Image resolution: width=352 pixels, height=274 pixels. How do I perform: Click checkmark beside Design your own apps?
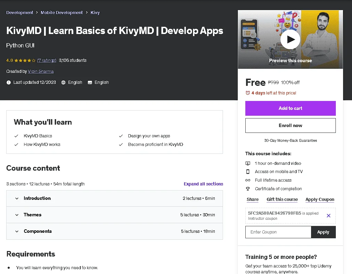coord(121,136)
